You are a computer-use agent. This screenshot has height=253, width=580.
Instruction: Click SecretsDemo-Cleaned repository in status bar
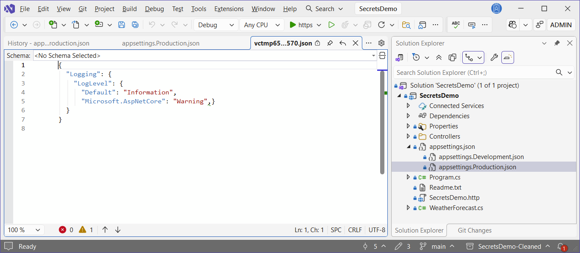(x=509, y=247)
